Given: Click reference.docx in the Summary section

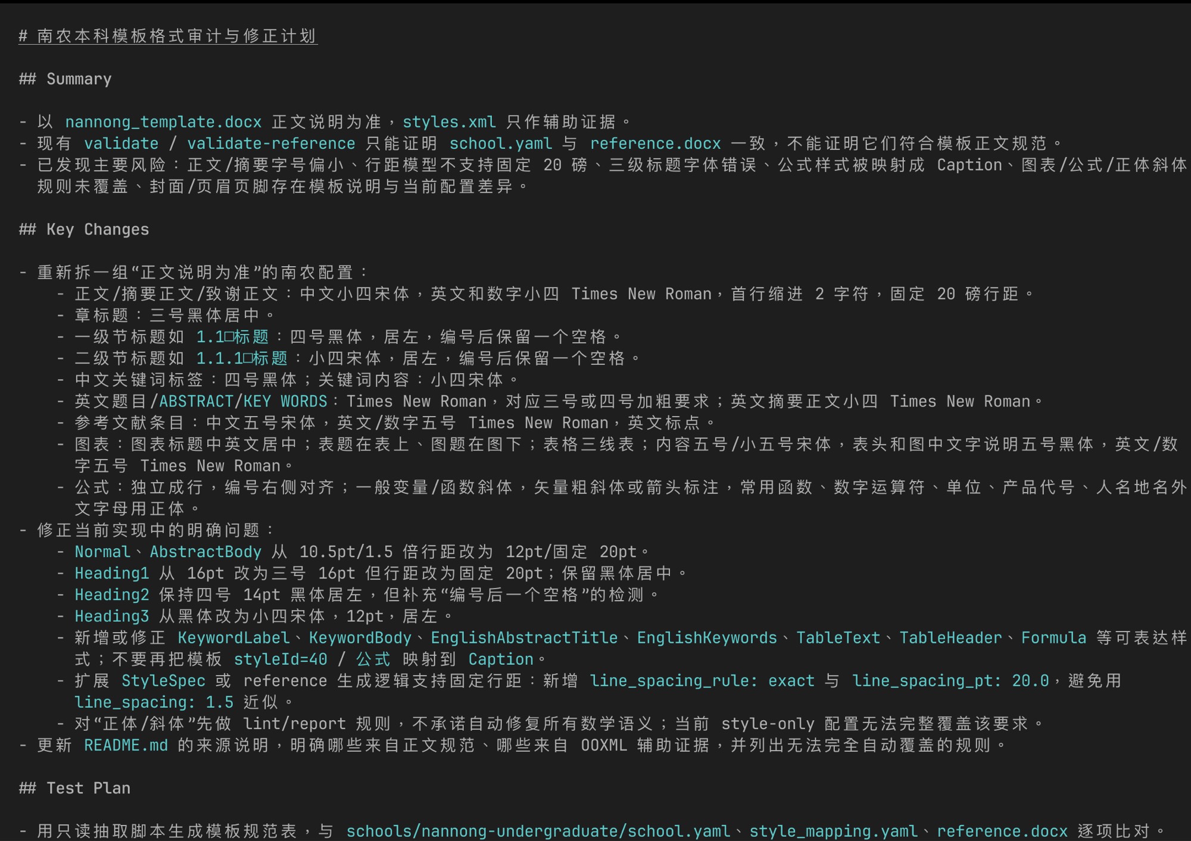Looking at the screenshot, I should tap(656, 143).
